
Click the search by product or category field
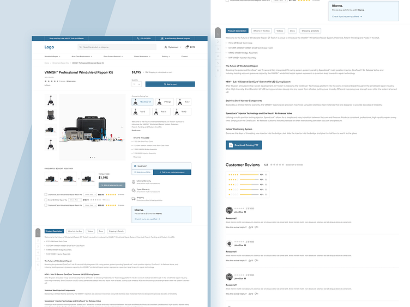pyautogui.click(x=117, y=47)
